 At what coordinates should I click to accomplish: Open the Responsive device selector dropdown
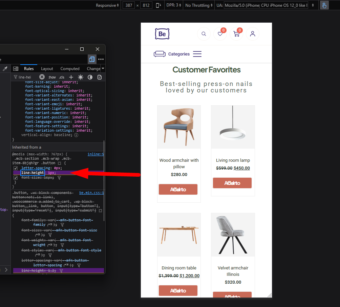pyautogui.click(x=107, y=5)
